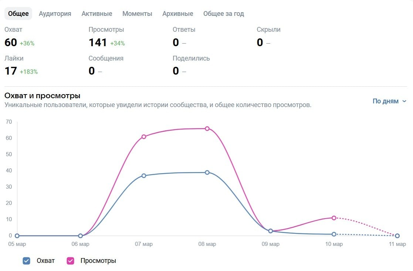Screen dimensions: 413x271
Task: Toggle the Просмотры checkbox in legend
Action: click(x=70, y=261)
